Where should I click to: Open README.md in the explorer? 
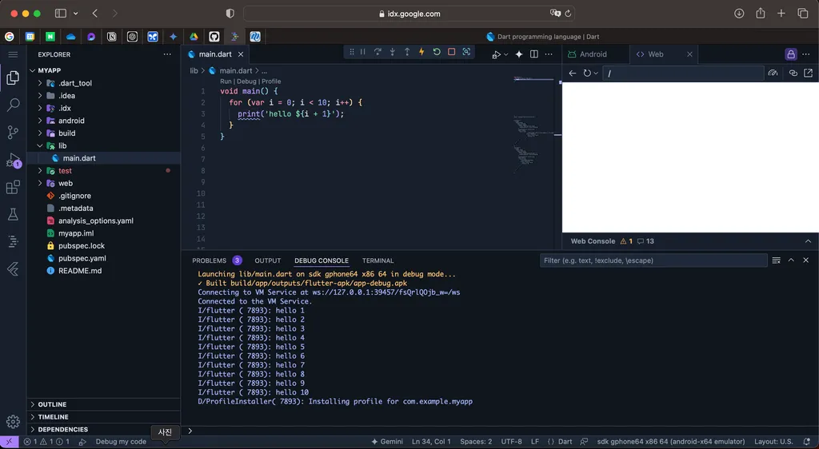pos(80,271)
